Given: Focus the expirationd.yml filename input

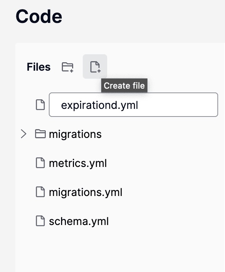Looking at the screenshot, I should (x=133, y=105).
